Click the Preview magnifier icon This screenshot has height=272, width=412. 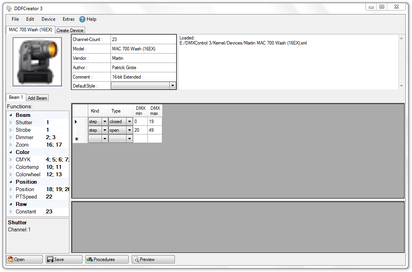tap(136, 259)
